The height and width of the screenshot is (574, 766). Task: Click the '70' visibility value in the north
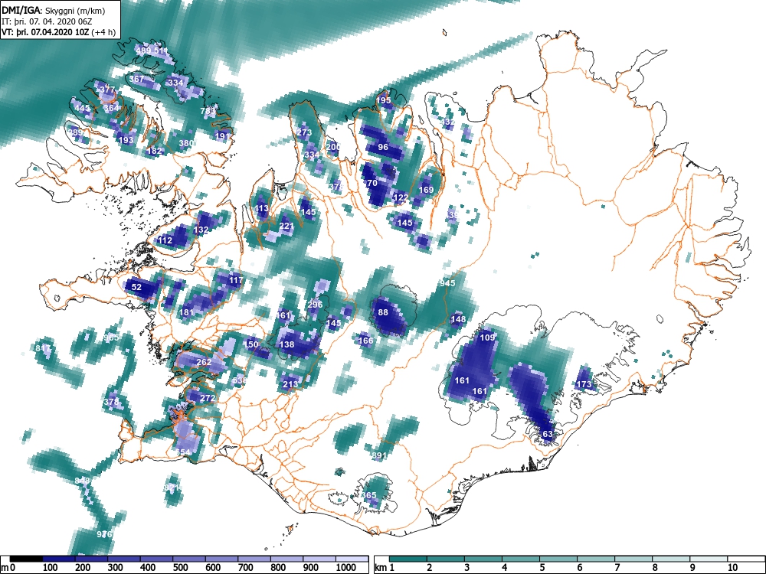(372, 183)
